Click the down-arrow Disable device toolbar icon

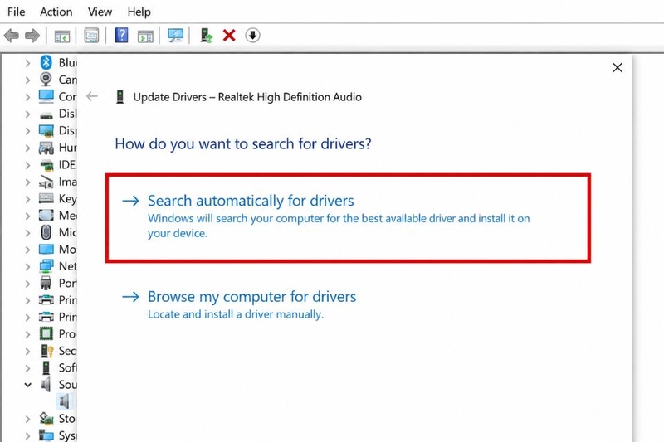(x=252, y=35)
